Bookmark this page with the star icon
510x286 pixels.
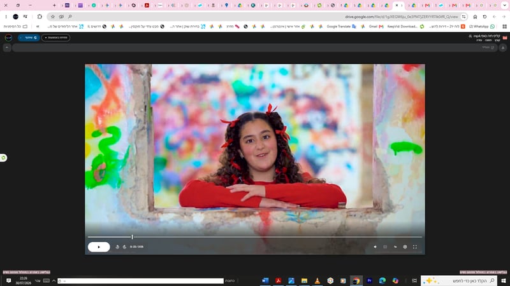tap(53, 17)
